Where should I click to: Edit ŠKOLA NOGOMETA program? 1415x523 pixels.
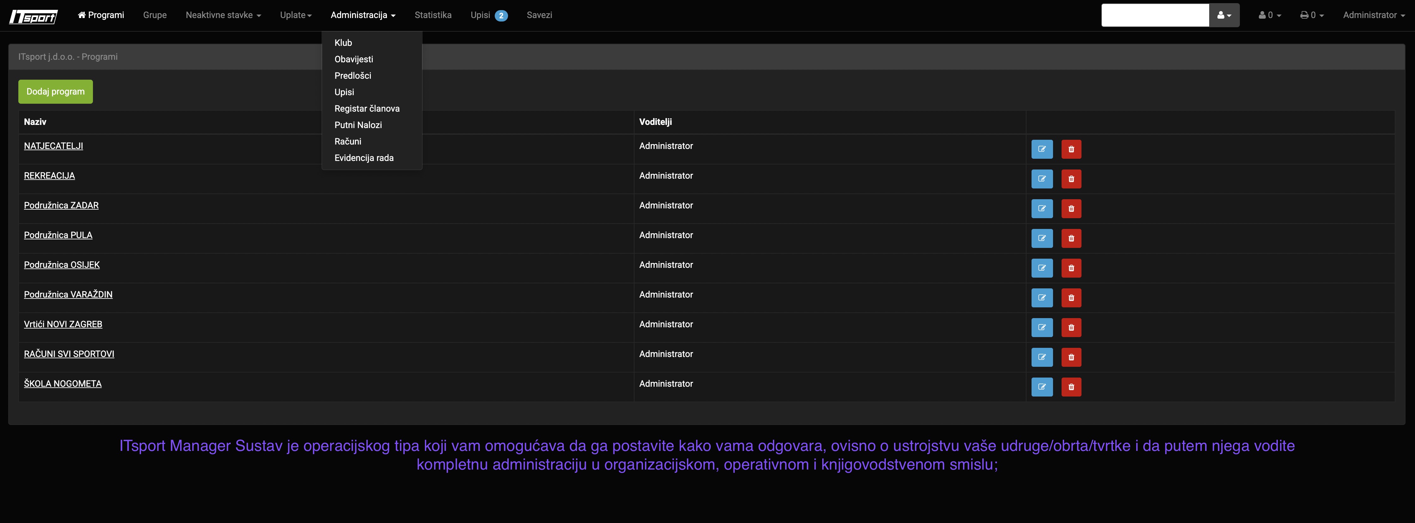[x=1041, y=387]
